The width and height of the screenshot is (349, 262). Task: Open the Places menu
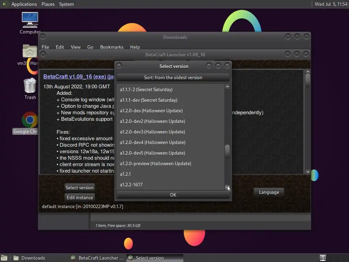pyautogui.click(x=48, y=4)
